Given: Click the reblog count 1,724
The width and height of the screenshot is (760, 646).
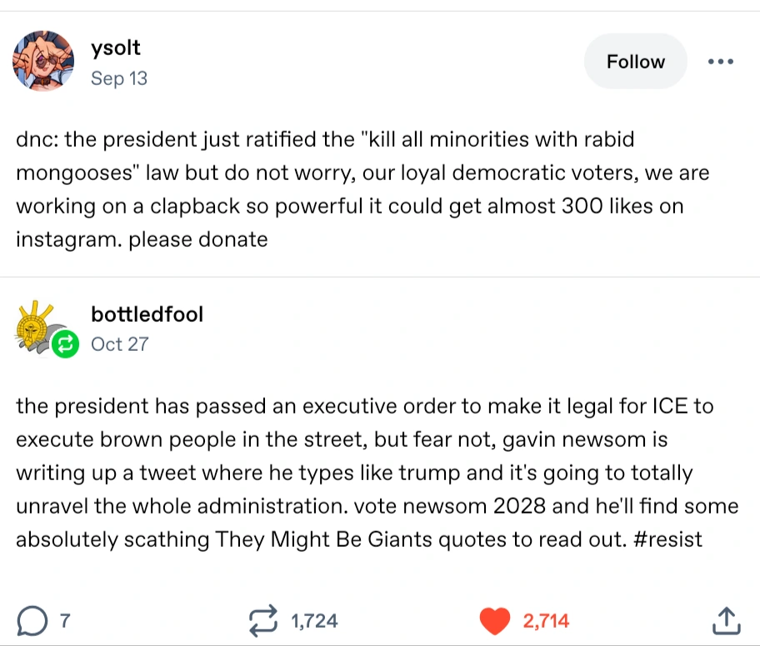Looking at the screenshot, I should click(x=314, y=620).
